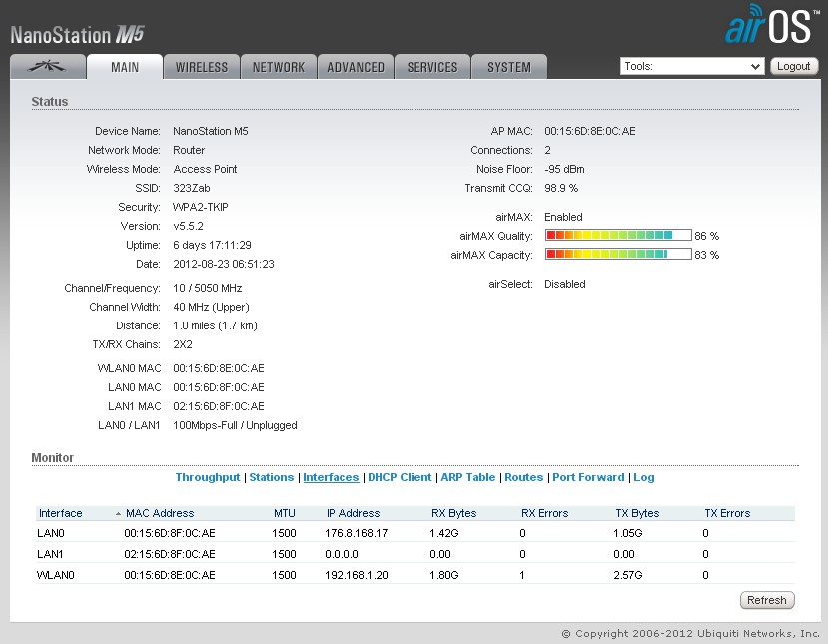
Task: Open the SERVICES tab
Action: pyautogui.click(x=431, y=67)
